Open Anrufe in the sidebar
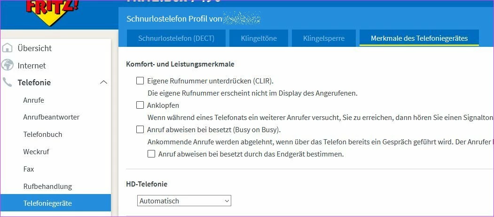Image resolution: width=494 pixels, height=217 pixels. (x=34, y=100)
